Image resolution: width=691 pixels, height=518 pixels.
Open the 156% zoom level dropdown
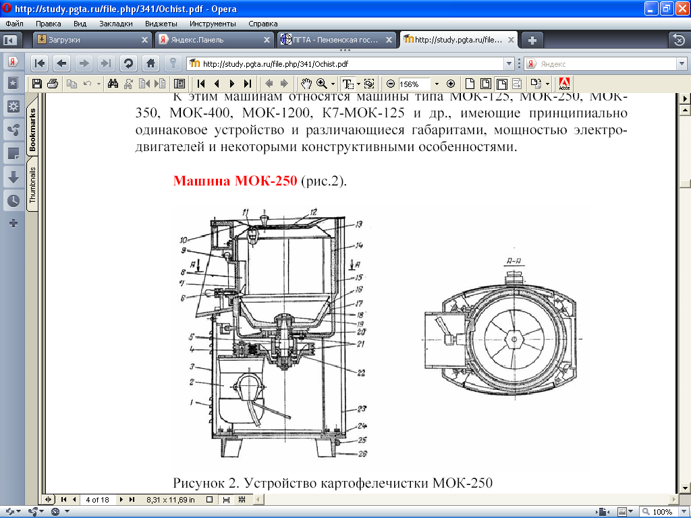(x=437, y=84)
